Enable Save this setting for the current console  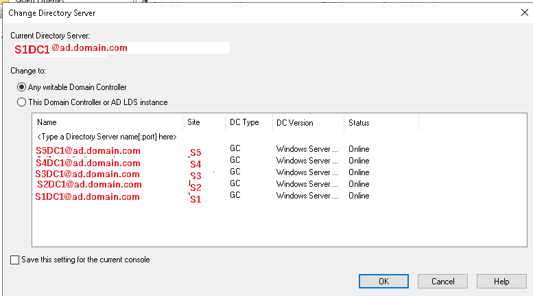point(16,260)
